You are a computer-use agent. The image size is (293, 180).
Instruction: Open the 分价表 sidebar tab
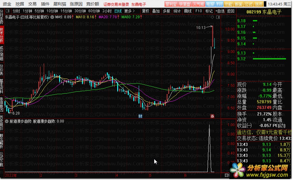click(x=2, y=70)
